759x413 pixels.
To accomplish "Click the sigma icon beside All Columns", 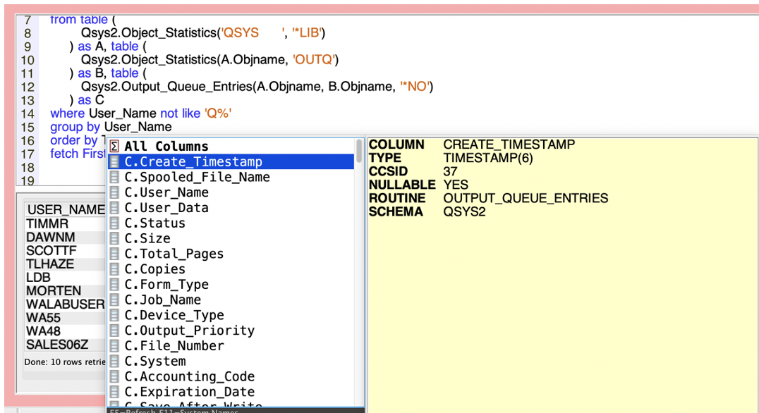I will click(114, 146).
